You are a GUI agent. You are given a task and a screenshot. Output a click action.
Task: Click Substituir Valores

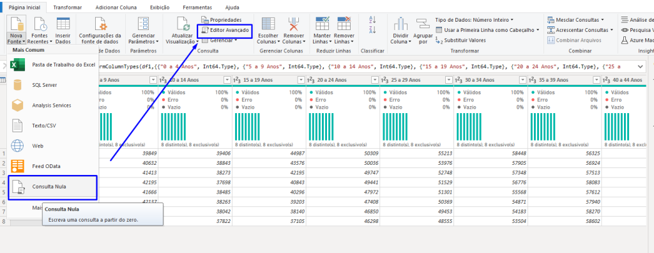[460, 40]
